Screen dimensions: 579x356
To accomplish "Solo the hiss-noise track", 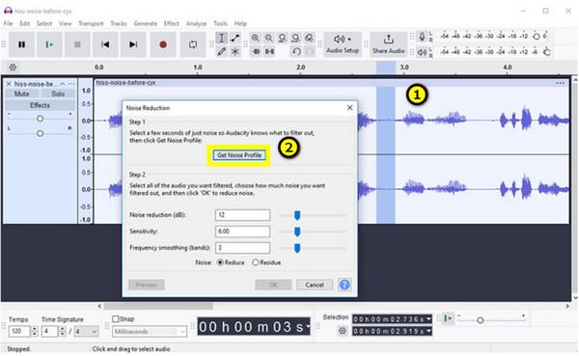I will [x=58, y=94].
